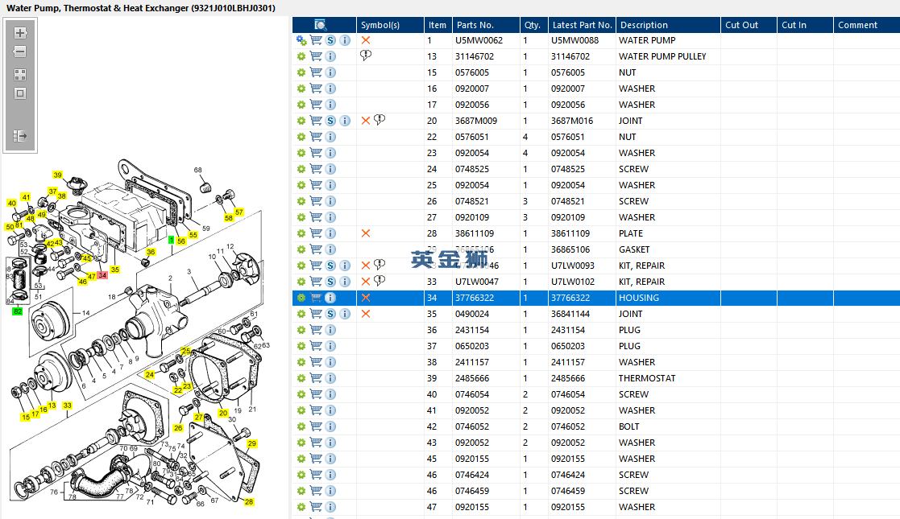Sort by the Description column header
Image resolution: width=900 pixels, height=519 pixels.
coord(668,25)
